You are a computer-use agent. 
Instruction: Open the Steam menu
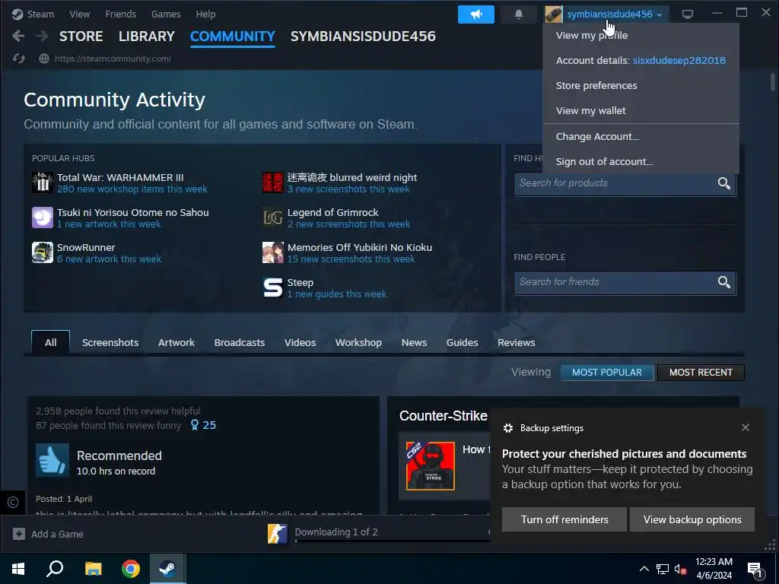pyautogui.click(x=40, y=14)
